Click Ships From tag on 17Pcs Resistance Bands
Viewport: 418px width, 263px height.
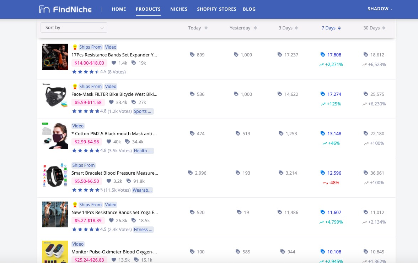[90, 47]
